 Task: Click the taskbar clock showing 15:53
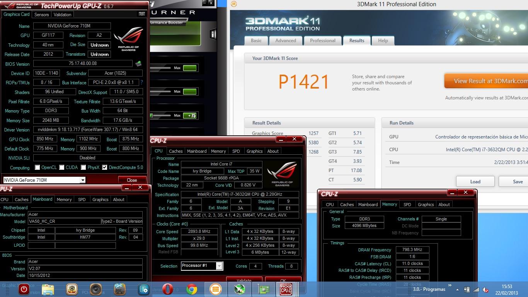(507, 287)
